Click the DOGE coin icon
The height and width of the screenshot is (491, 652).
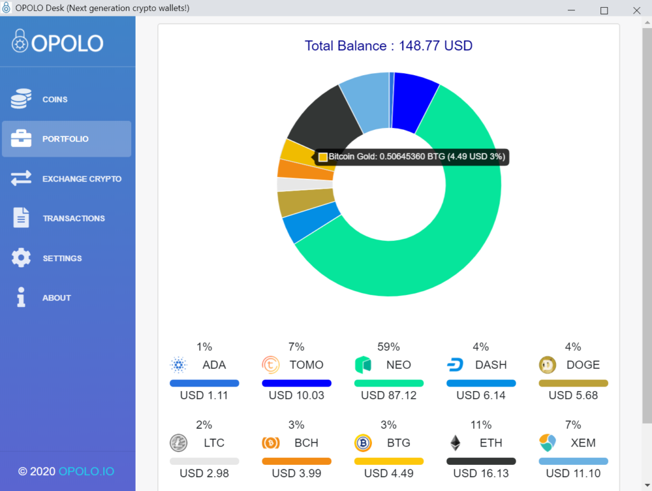tap(548, 365)
